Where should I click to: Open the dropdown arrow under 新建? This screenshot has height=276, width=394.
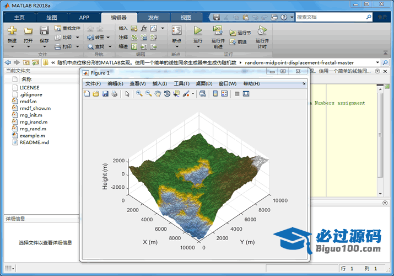tap(12, 46)
